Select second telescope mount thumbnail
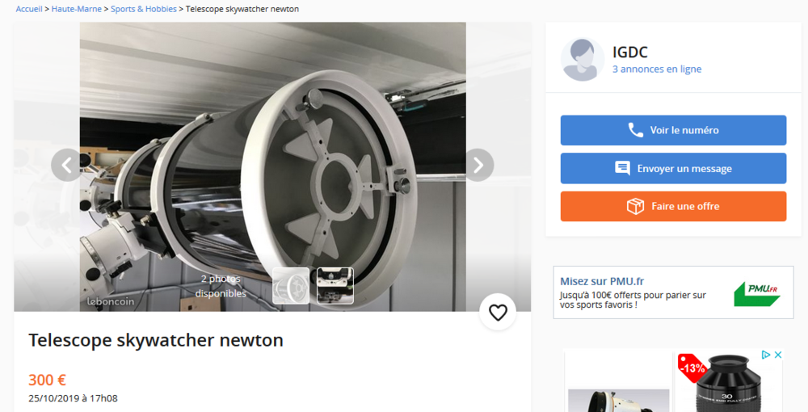 click(x=335, y=286)
